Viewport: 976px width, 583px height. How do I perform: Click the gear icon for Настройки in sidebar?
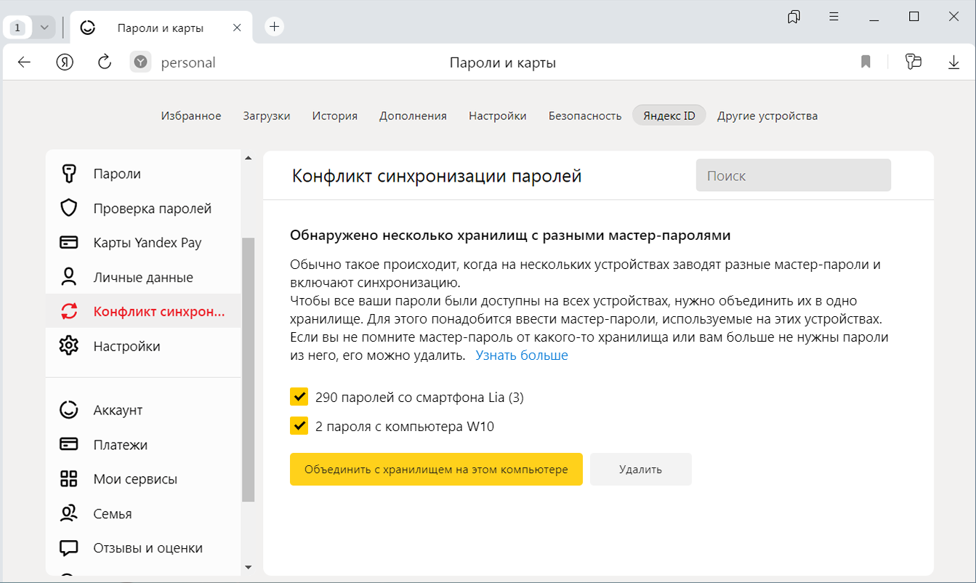point(69,346)
